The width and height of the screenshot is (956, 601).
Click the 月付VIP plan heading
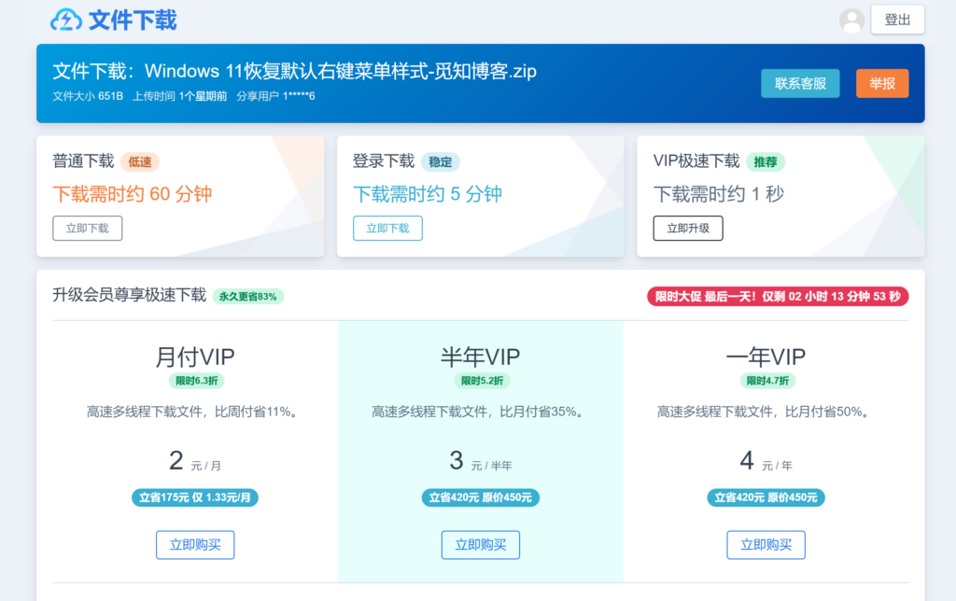click(195, 356)
